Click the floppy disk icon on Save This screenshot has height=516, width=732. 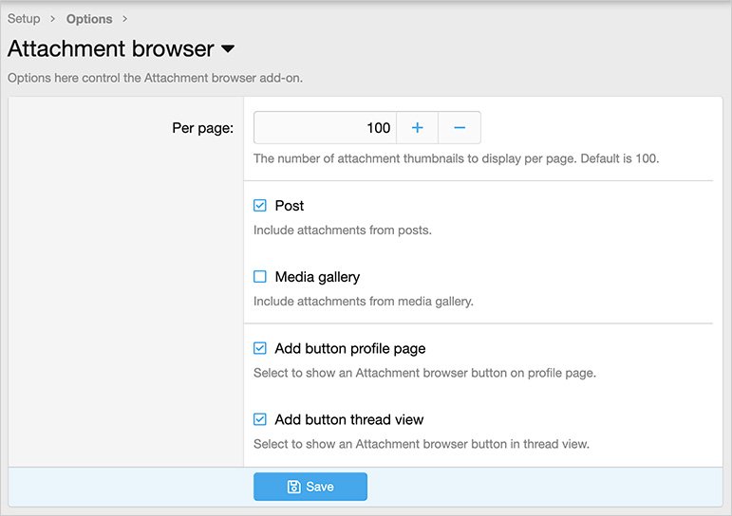pos(294,487)
